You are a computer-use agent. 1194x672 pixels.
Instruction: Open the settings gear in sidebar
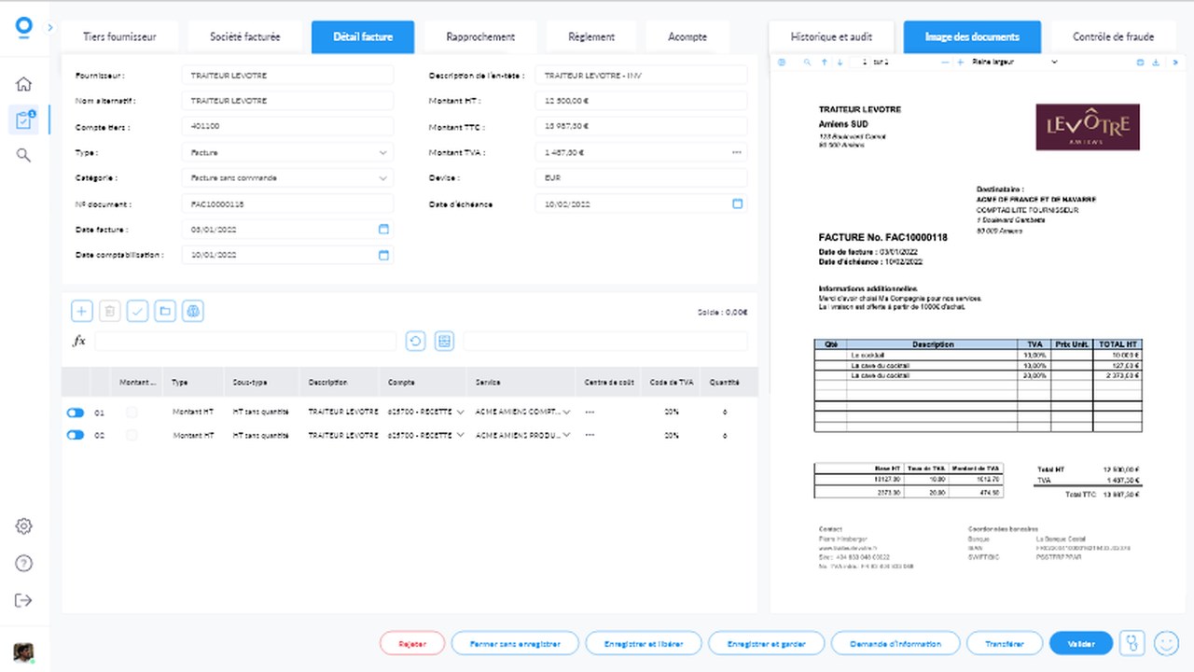(x=24, y=526)
